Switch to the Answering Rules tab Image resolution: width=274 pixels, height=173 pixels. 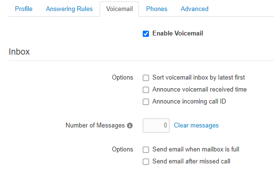point(69,9)
